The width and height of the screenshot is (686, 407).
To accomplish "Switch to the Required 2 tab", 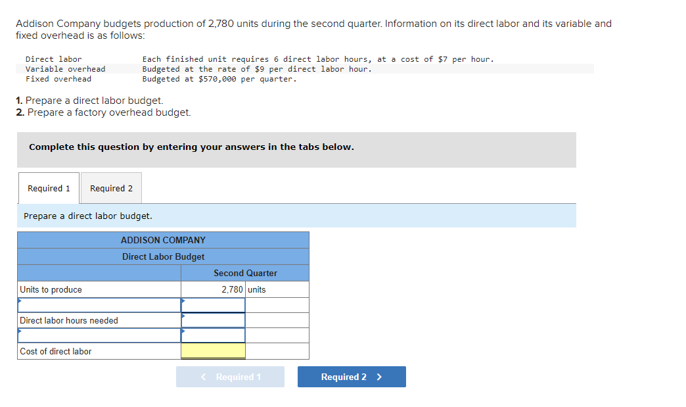I will [111, 188].
